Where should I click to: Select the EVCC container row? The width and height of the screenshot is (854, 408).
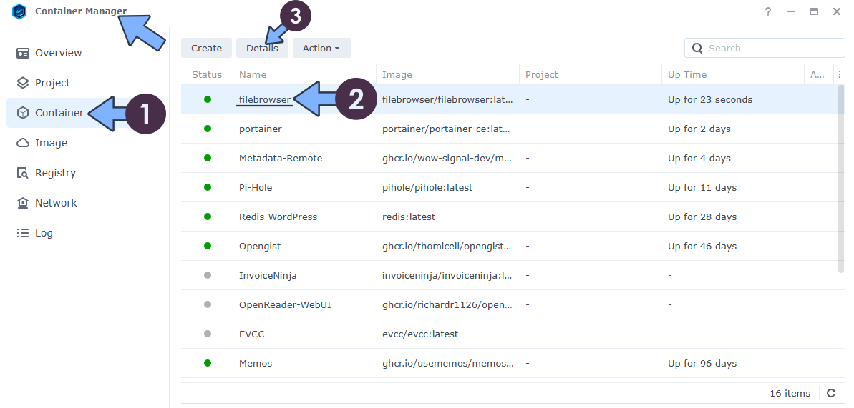tap(509, 334)
